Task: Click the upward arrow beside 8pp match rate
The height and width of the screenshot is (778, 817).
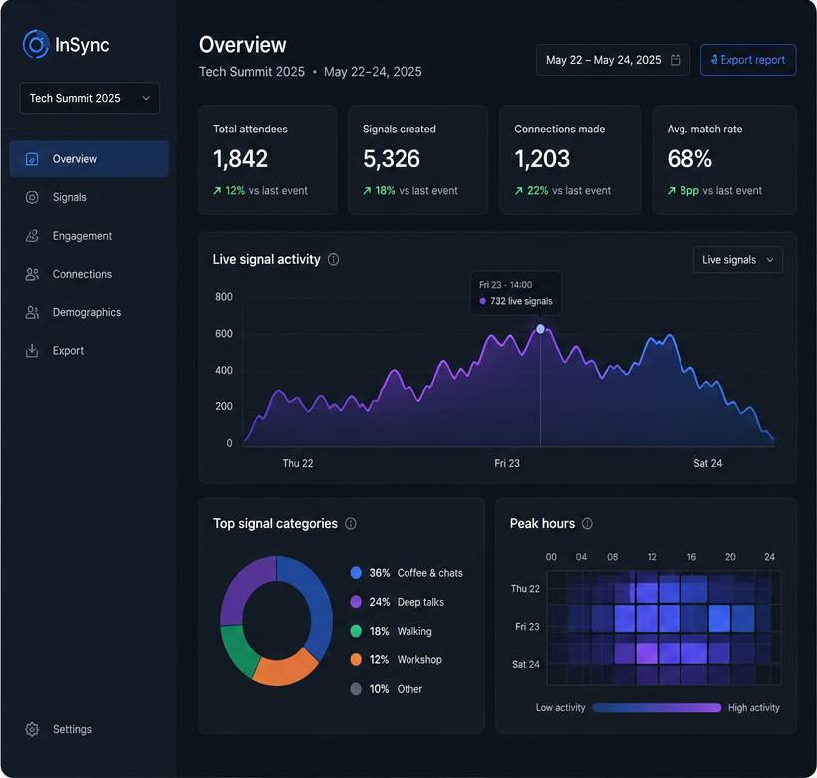Action: (x=672, y=191)
